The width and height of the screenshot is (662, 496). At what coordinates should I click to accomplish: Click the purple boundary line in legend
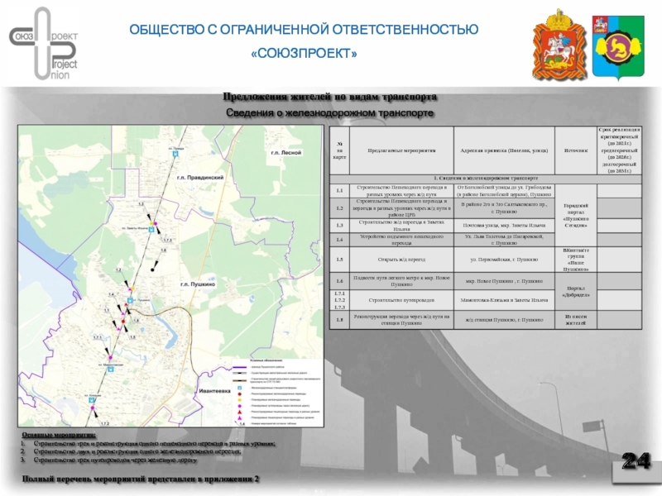pos(240,367)
